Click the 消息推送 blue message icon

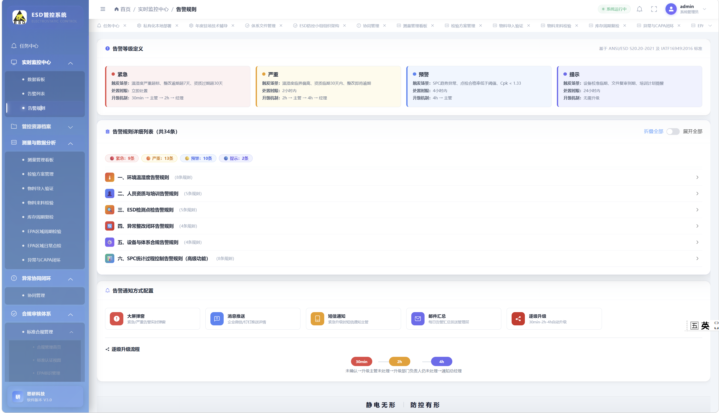[217, 319]
